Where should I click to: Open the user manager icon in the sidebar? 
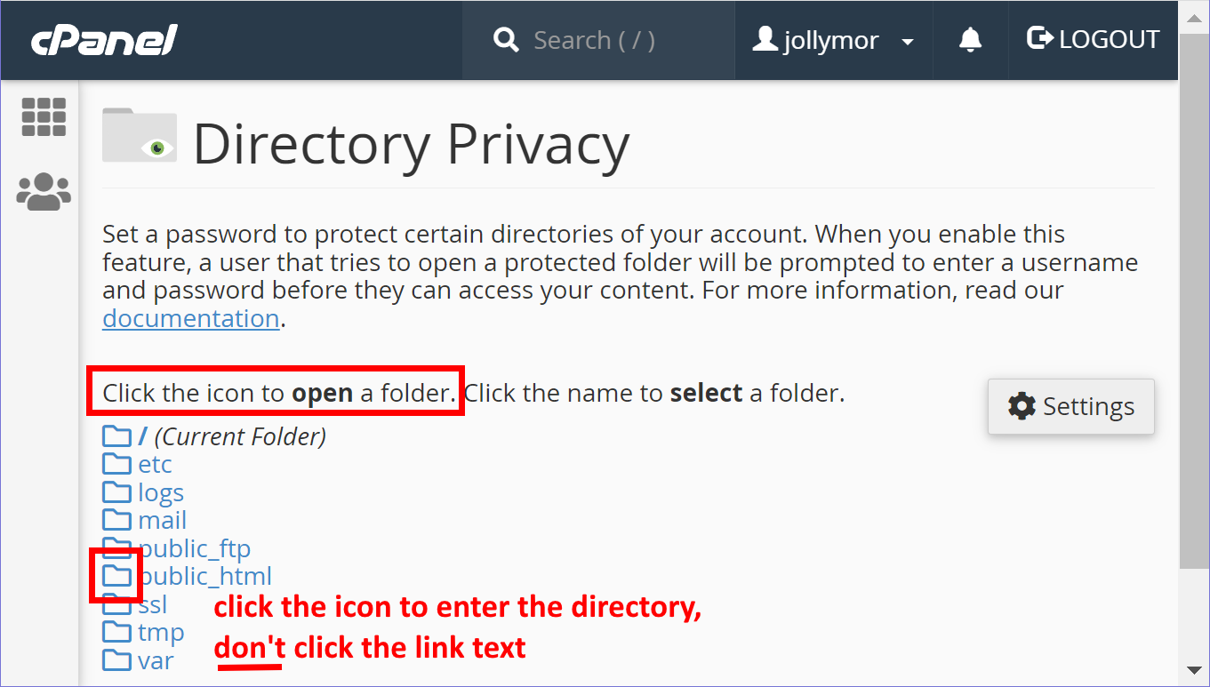click(43, 191)
